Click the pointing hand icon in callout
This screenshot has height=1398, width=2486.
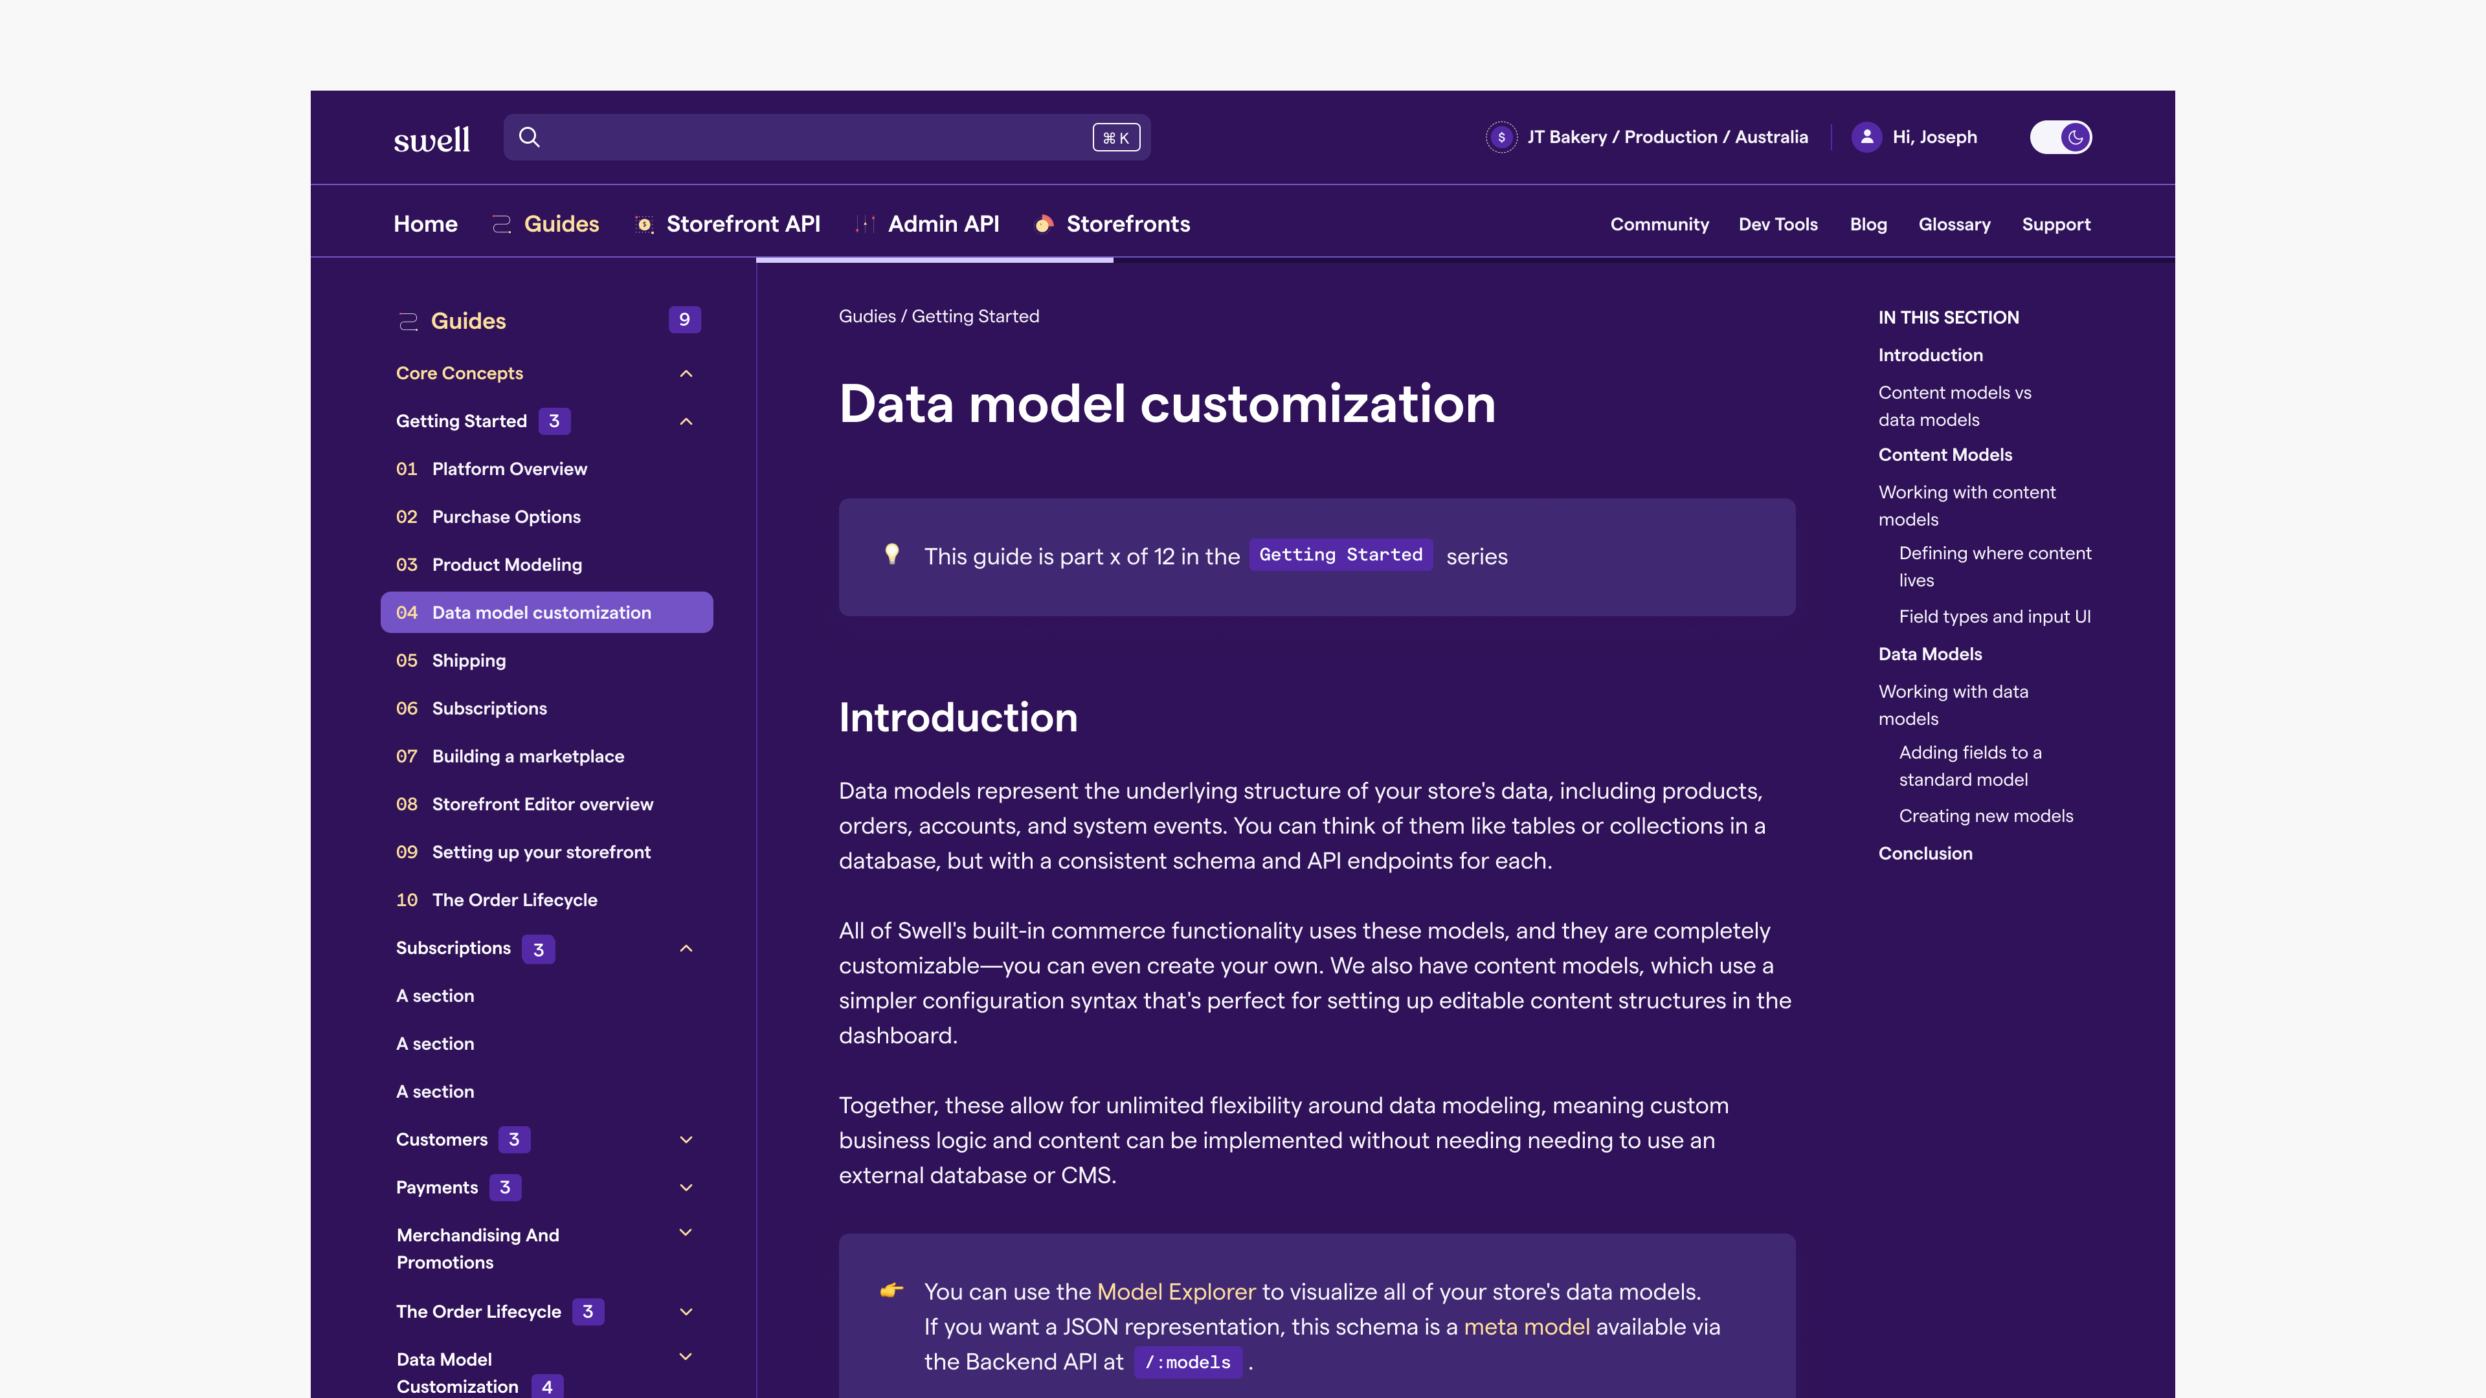(x=891, y=1290)
